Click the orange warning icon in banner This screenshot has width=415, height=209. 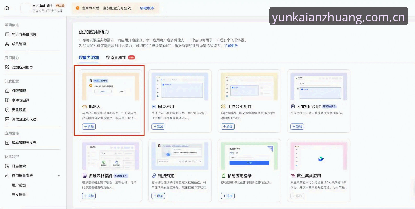[x=78, y=8]
